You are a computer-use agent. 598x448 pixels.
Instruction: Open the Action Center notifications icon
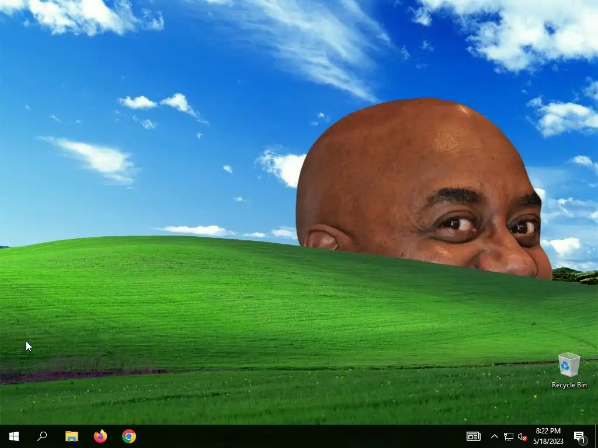click(x=580, y=437)
